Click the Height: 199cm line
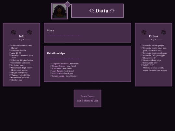175x131 pixels. pos(19,73)
